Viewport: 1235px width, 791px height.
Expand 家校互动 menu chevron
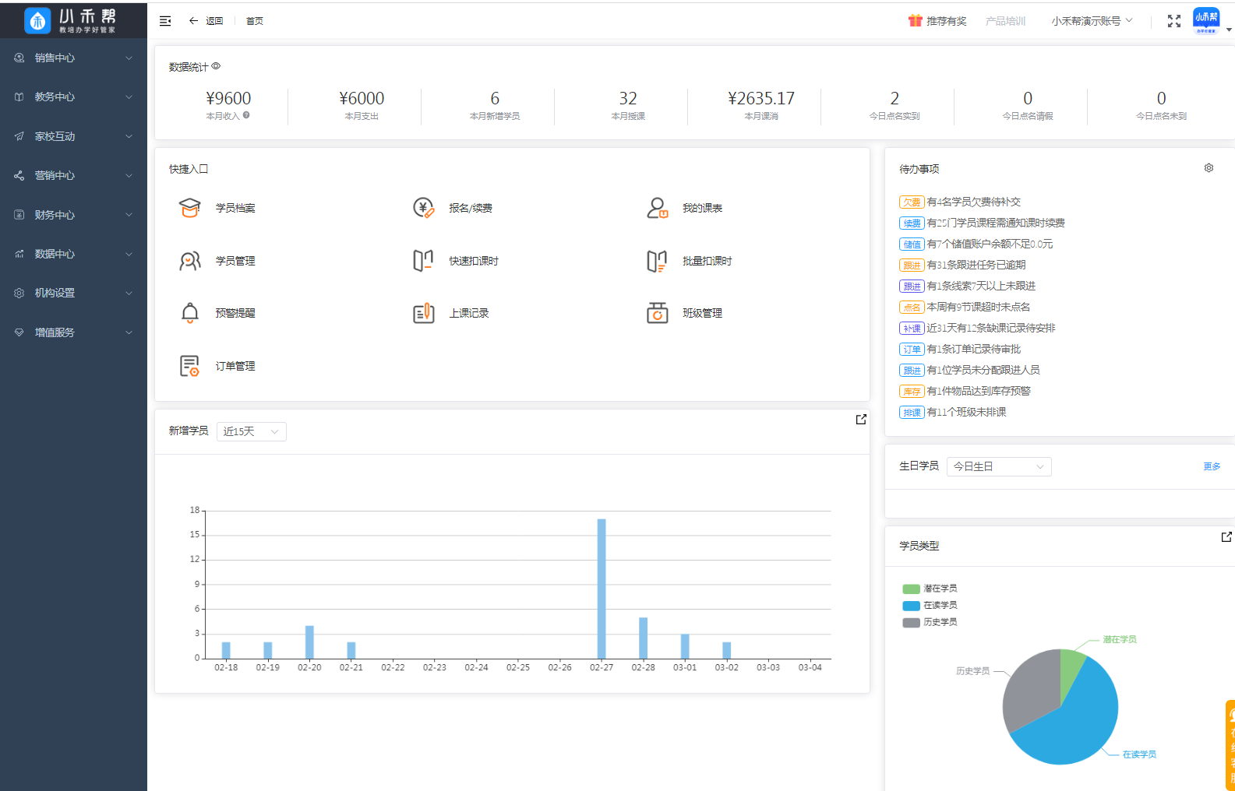coord(129,136)
